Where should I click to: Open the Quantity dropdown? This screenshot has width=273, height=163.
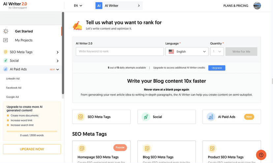click(x=217, y=51)
